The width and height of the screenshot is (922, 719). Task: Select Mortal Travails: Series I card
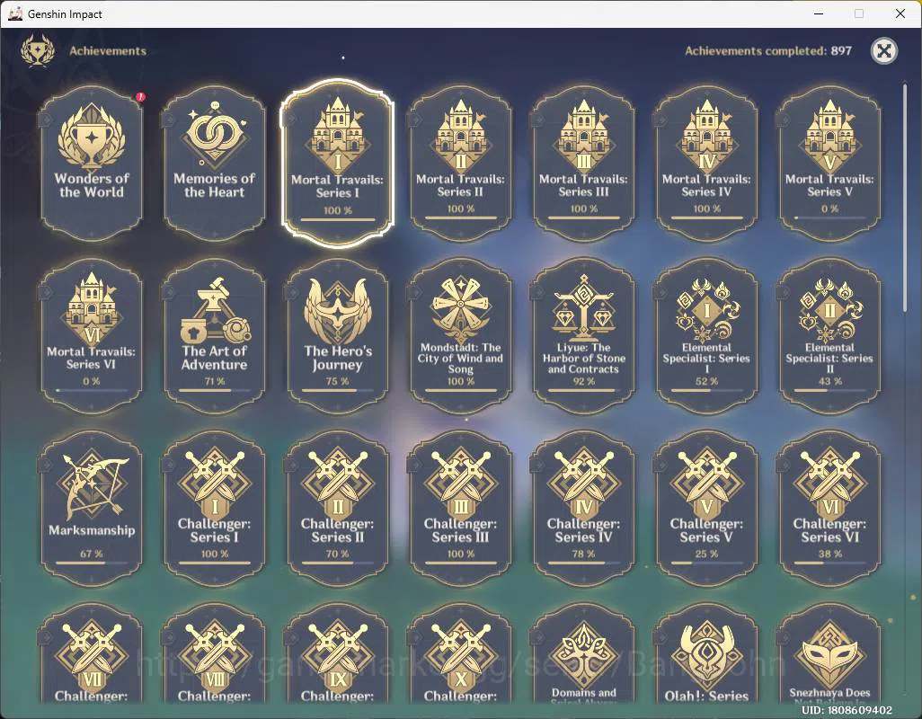[x=338, y=163]
